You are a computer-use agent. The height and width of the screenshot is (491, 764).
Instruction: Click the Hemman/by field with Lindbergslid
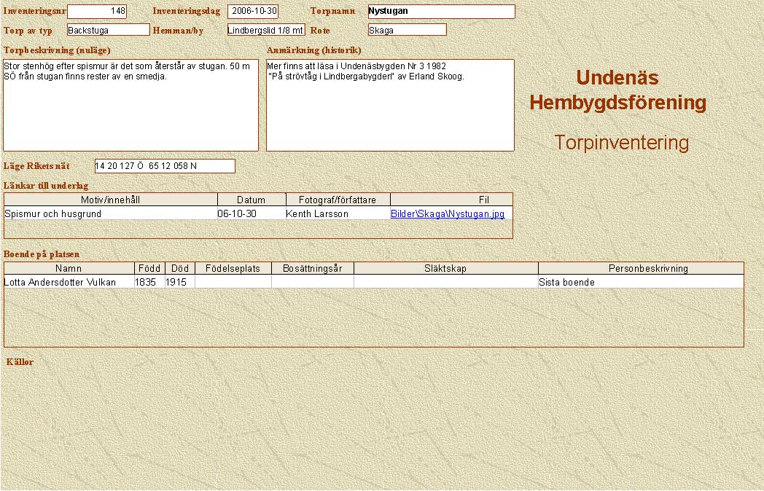pos(265,30)
